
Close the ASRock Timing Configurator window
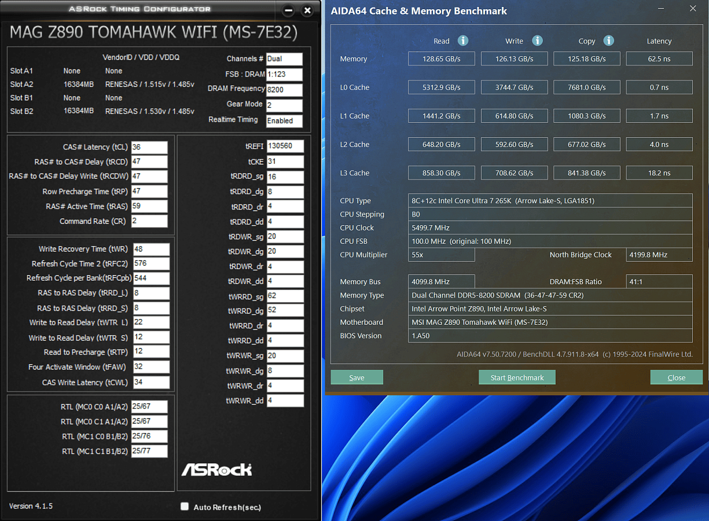(307, 10)
